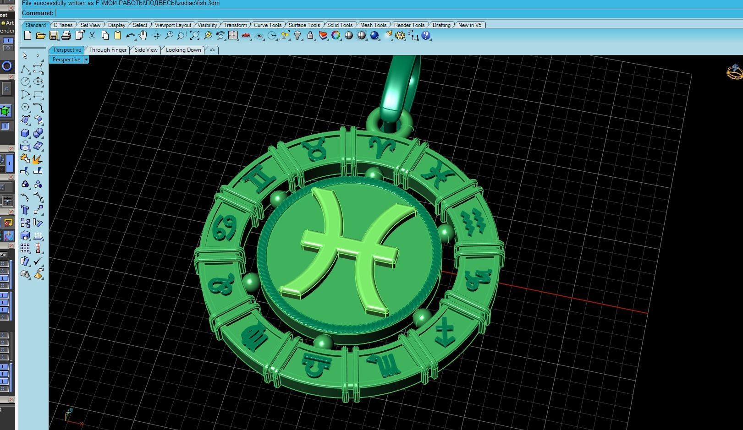This screenshot has width=743, height=430.
Task: Click the green cube icon in left panel
Action: click(6, 110)
